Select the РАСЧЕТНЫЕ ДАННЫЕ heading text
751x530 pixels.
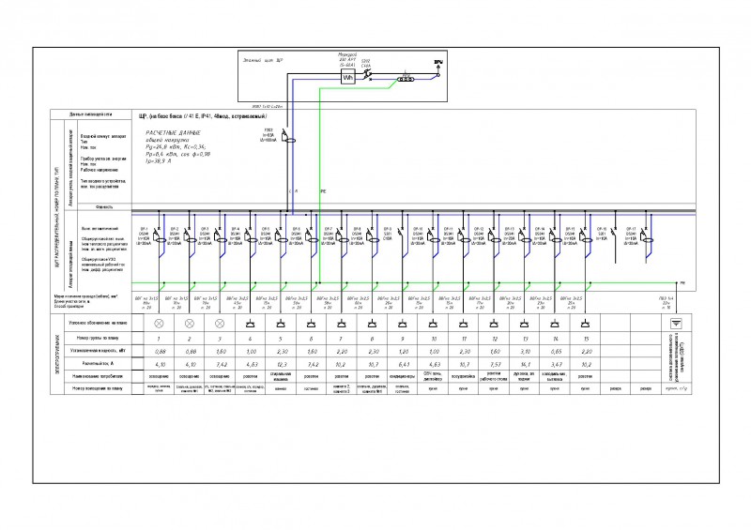point(173,132)
